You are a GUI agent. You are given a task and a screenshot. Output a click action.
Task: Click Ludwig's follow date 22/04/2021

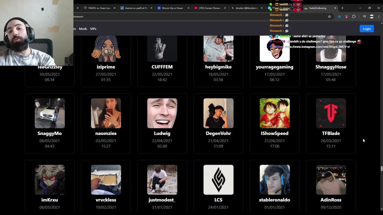[162, 141]
